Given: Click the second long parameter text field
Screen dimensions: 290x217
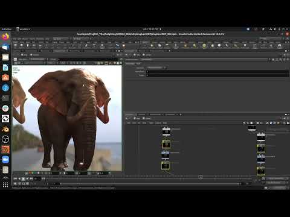Looking at the screenshot, I should point(217,75).
